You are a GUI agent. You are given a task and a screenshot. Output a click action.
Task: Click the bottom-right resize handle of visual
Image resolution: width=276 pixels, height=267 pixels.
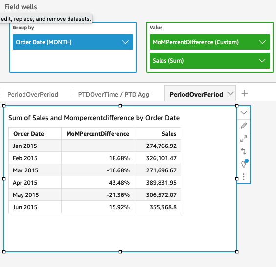coord(237,252)
